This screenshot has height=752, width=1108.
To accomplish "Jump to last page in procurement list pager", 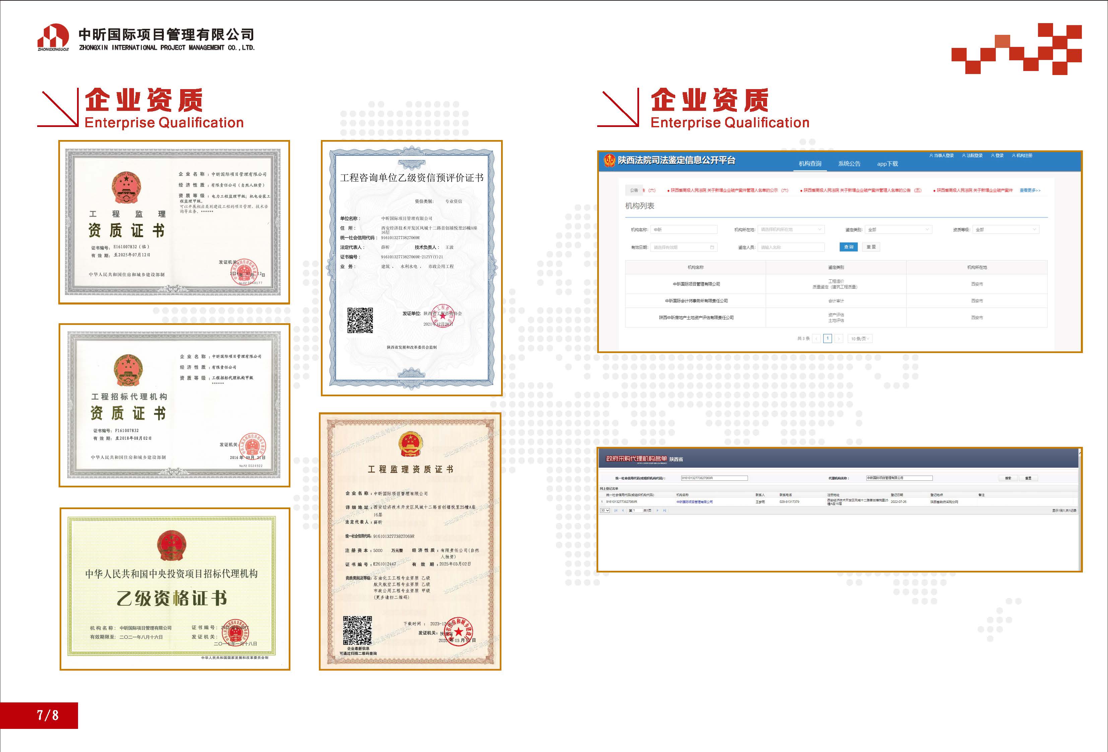I will [665, 510].
